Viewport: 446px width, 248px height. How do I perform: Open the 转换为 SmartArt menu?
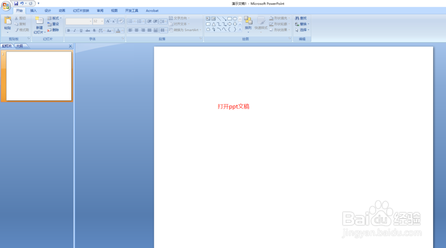(x=185, y=30)
